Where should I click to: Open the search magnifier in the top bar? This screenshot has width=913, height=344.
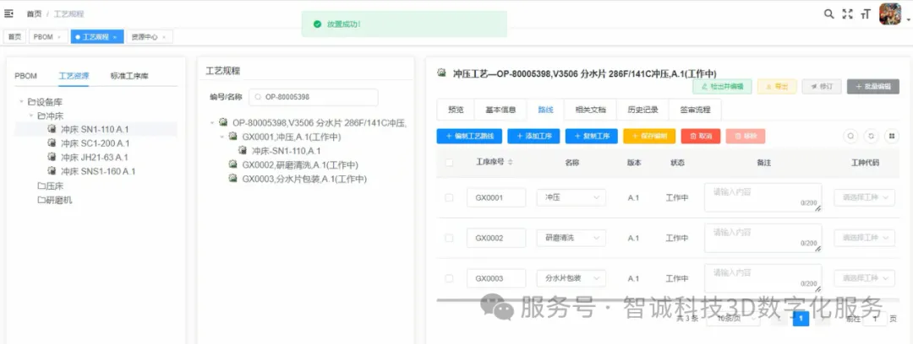[828, 14]
